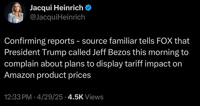Click the 12:33 PM timestamp
Viewport: 200px width, 106px height.
pyautogui.click(x=18, y=97)
